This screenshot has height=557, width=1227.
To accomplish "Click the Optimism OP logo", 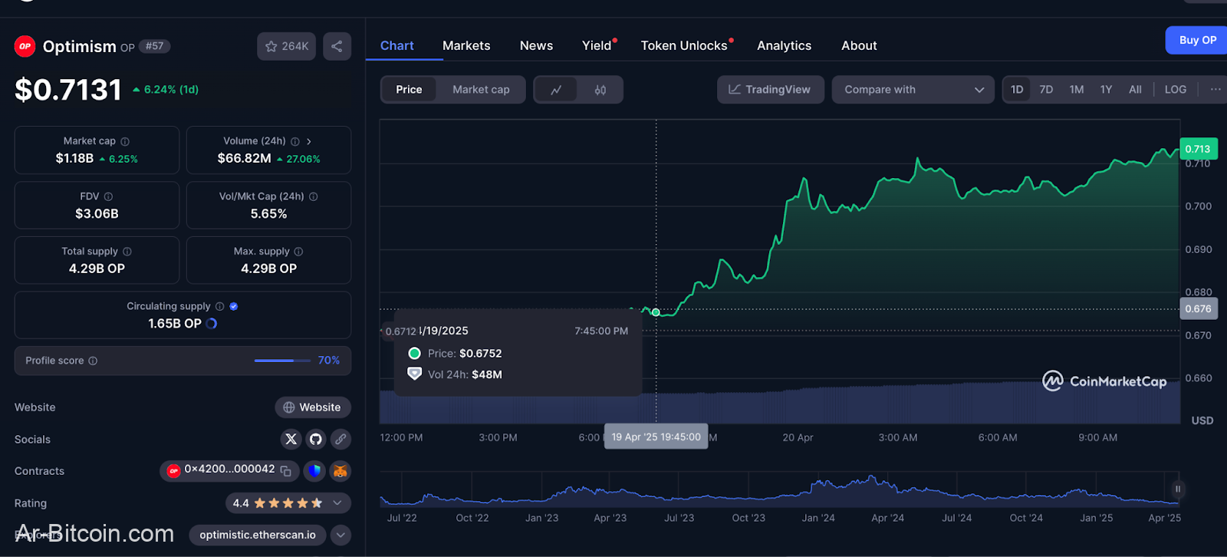I will tap(25, 47).
